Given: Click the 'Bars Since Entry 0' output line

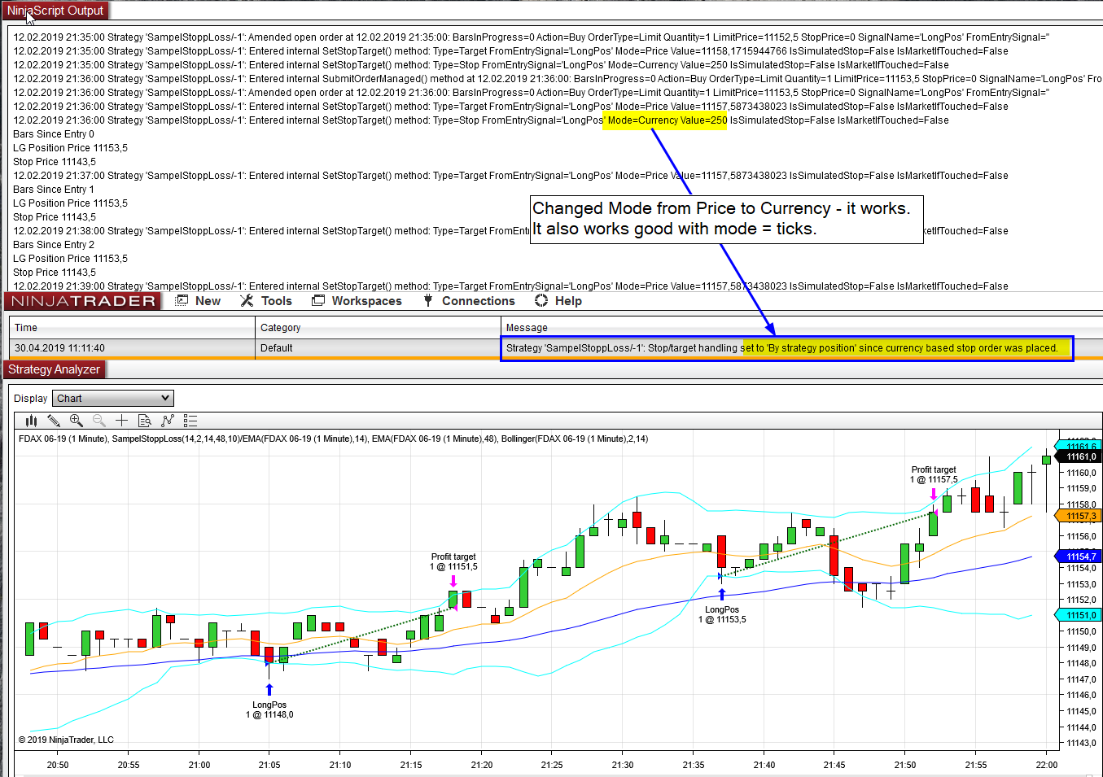Looking at the screenshot, I should click(54, 134).
